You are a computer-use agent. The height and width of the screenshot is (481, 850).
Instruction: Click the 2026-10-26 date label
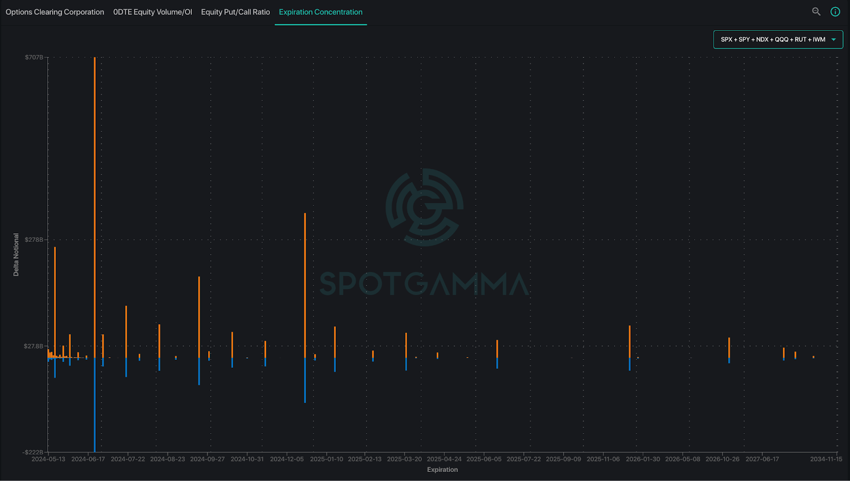(722, 459)
